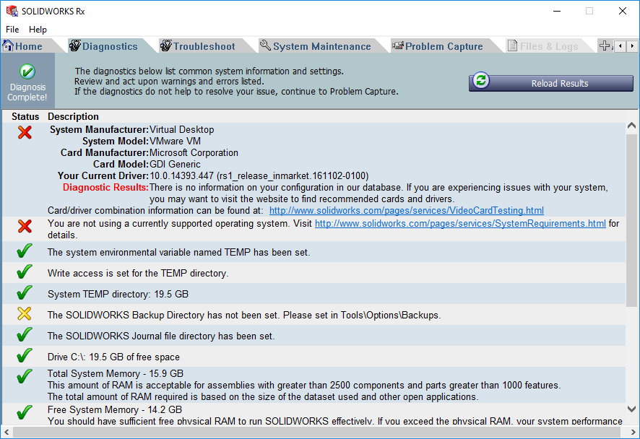
Task: Click the Backup Directory has not been set message
Action: click(x=244, y=316)
